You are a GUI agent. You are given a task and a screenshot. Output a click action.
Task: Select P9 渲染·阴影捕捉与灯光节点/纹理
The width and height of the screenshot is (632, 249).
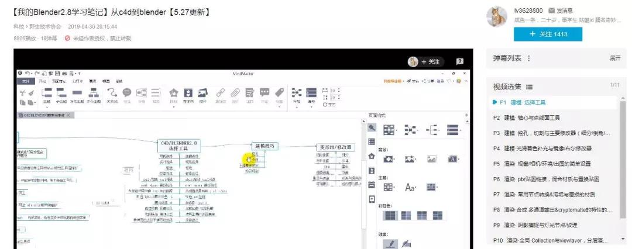(552, 225)
